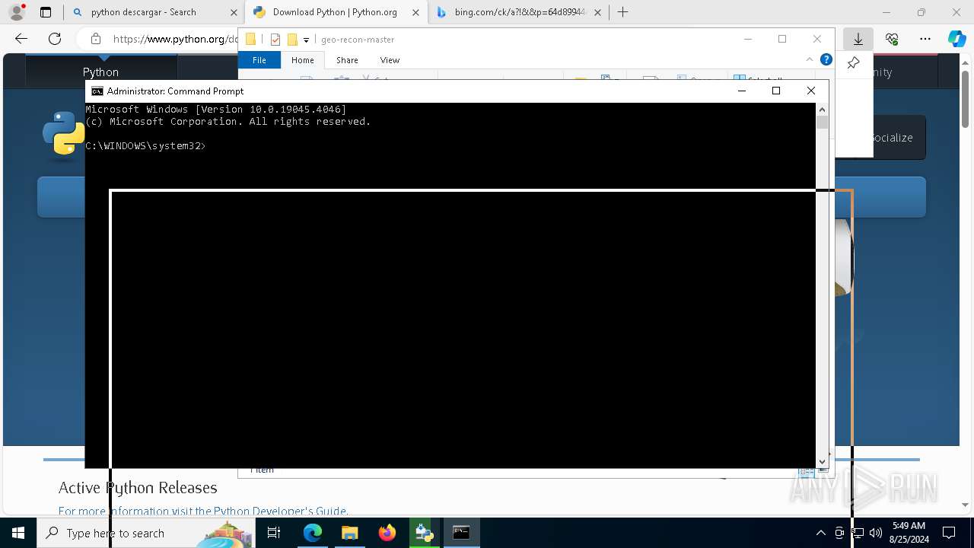
Task: Open Browser essentials heart icon
Action: (892, 39)
